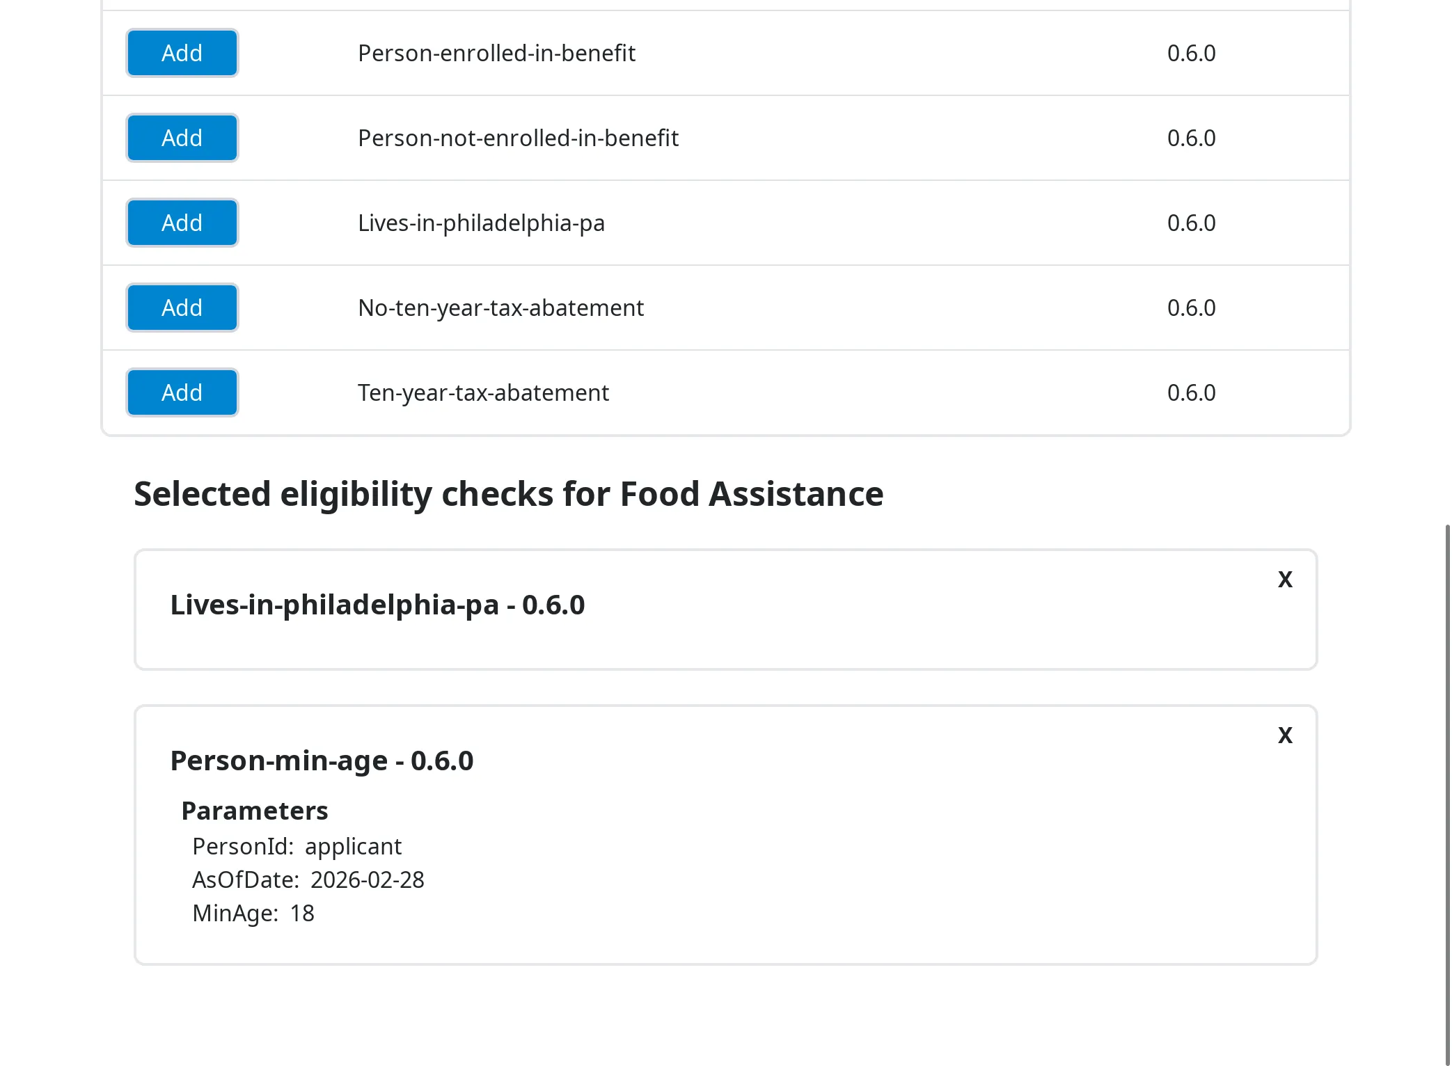The height and width of the screenshot is (1066, 1452).
Task: Click the Person-min-age - 0.6.0 card title
Action: (322, 761)
